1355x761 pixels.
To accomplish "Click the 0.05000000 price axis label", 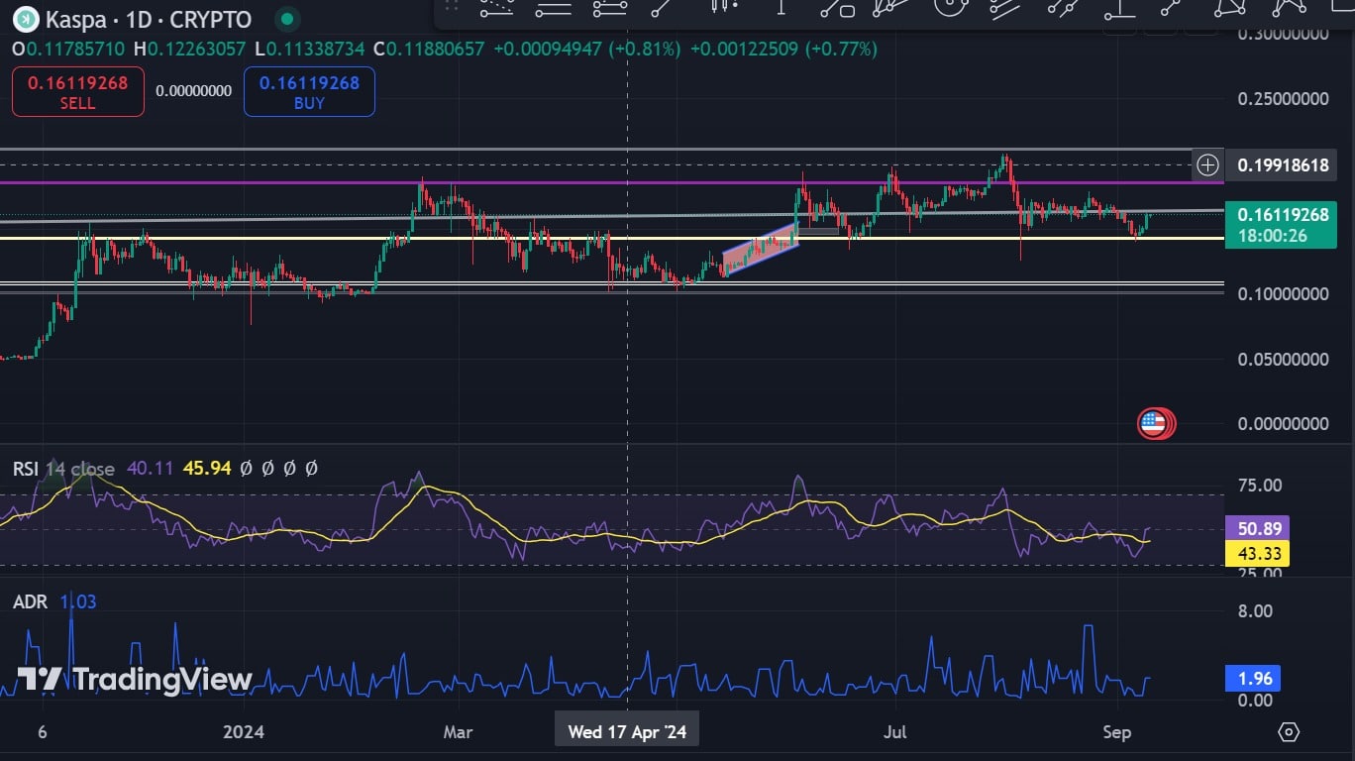I will point(1283,359).
